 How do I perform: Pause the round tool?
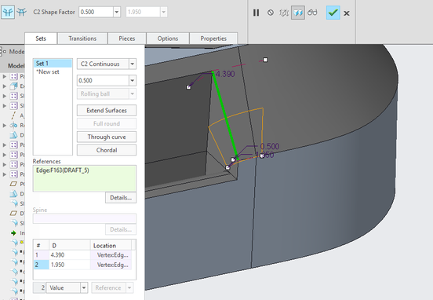[x=256, y=13]
